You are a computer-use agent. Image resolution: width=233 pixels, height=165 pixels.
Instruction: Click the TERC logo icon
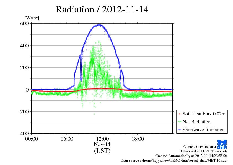(222, 144)
